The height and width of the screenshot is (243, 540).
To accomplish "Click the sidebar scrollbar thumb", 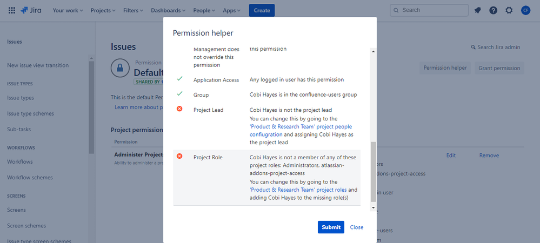I will click(91, 107).
